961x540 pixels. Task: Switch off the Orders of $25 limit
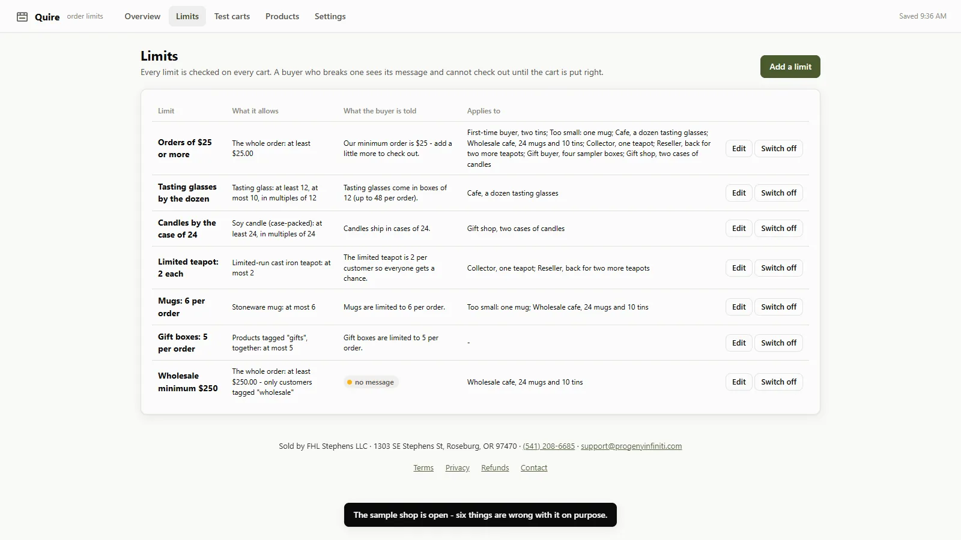click(x=778, y=148)
